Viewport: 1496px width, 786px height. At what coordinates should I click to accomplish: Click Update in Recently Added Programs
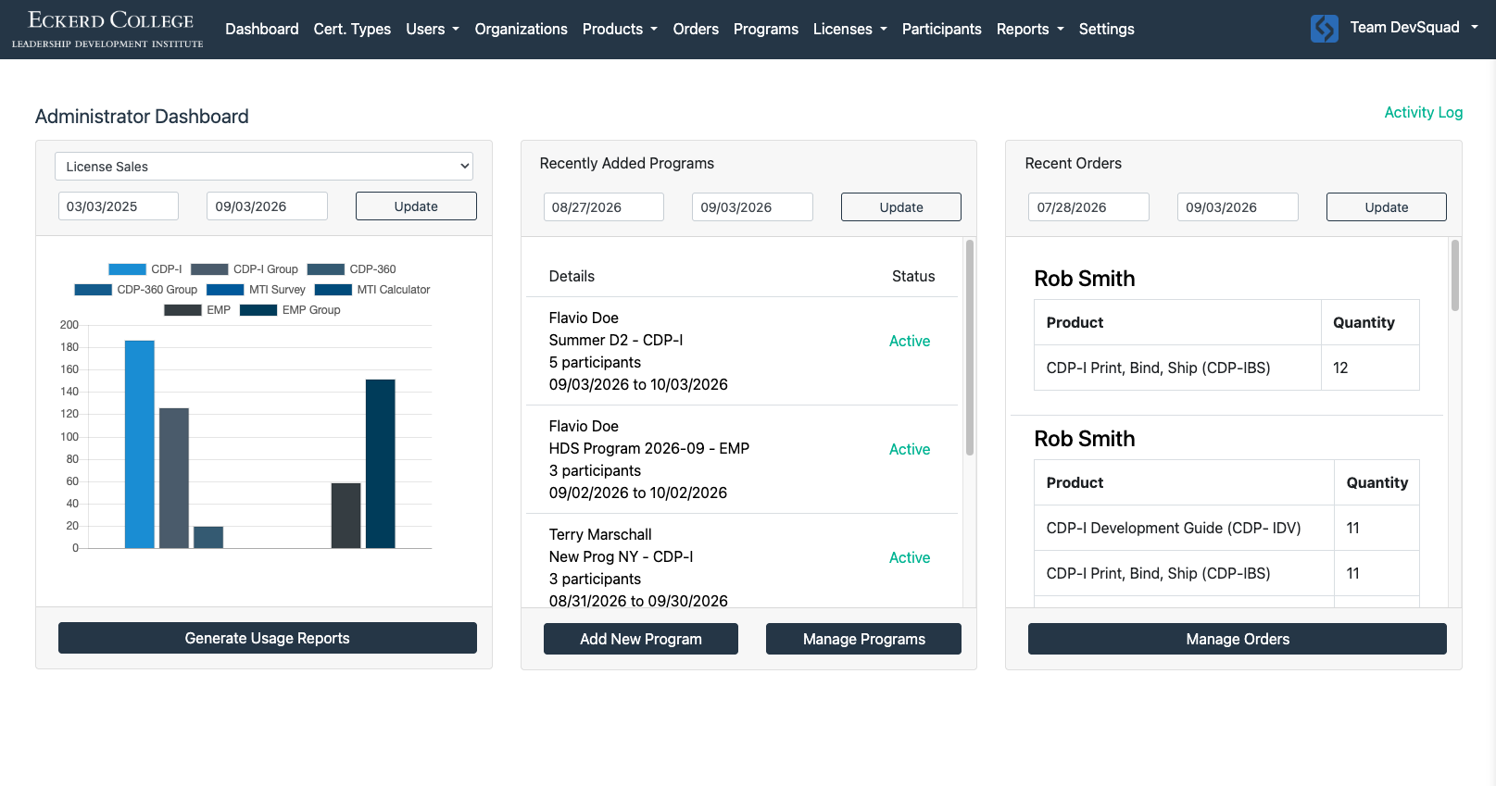[x=901, y=207]
